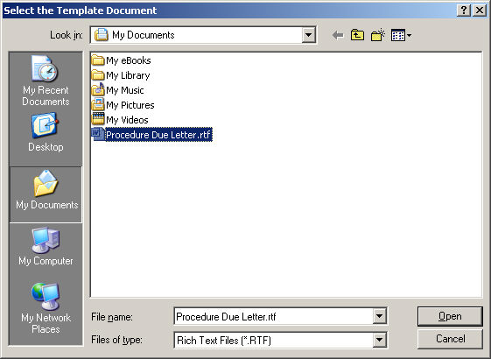Open My Network Places shortcut
The height and width of the screenshot is (359, 491).
(x=46, y=308)
